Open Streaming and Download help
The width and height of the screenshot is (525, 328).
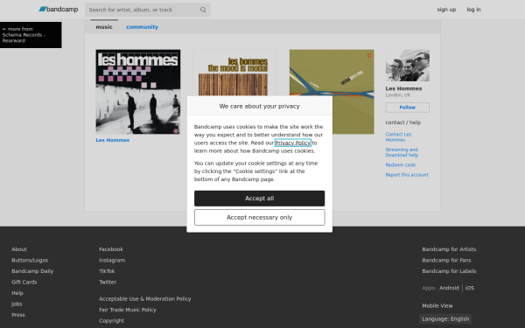402,152
